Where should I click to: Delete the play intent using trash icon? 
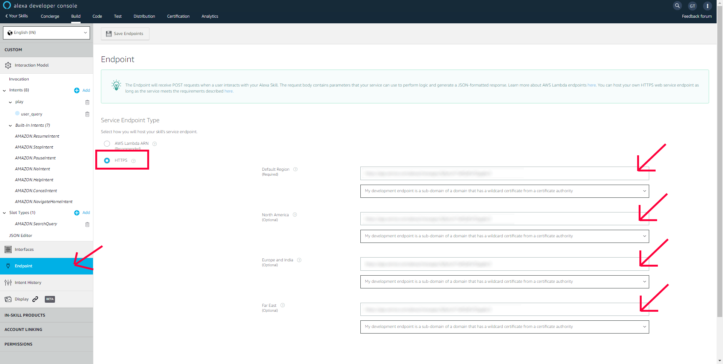[87, 102]
